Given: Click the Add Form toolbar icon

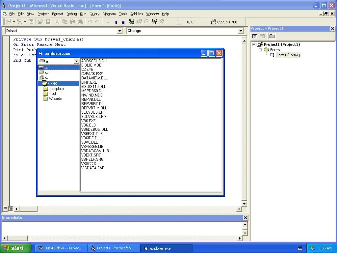Looking at the screenshot, I should (x=20, y=22).
